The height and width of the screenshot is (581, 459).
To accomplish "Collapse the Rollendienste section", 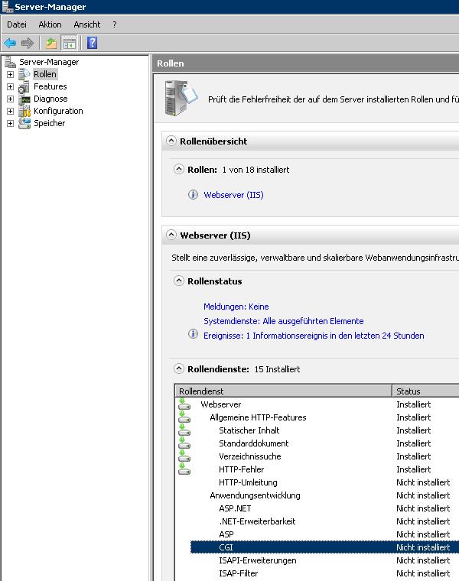I will pos(178,368).
